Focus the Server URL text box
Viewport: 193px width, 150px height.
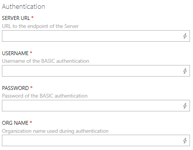(96, 36)
